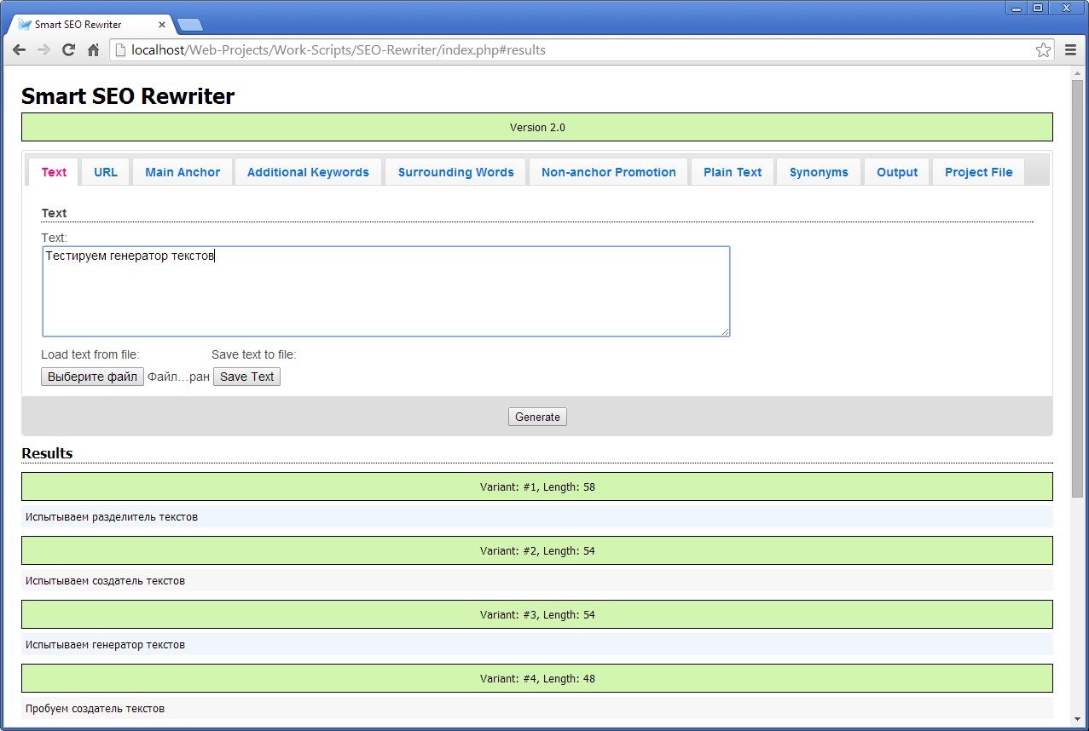Click the Smart SEO Rewriter tab favicon
This screenshot has width=1089, height=731.
click(25, 25)
